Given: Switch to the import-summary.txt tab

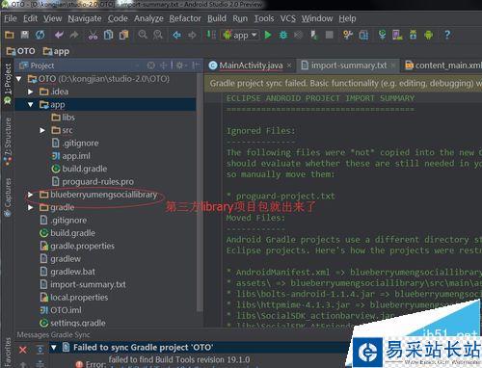Looking at the screenshot, I should pyautogui.click(x=348, y=66).
